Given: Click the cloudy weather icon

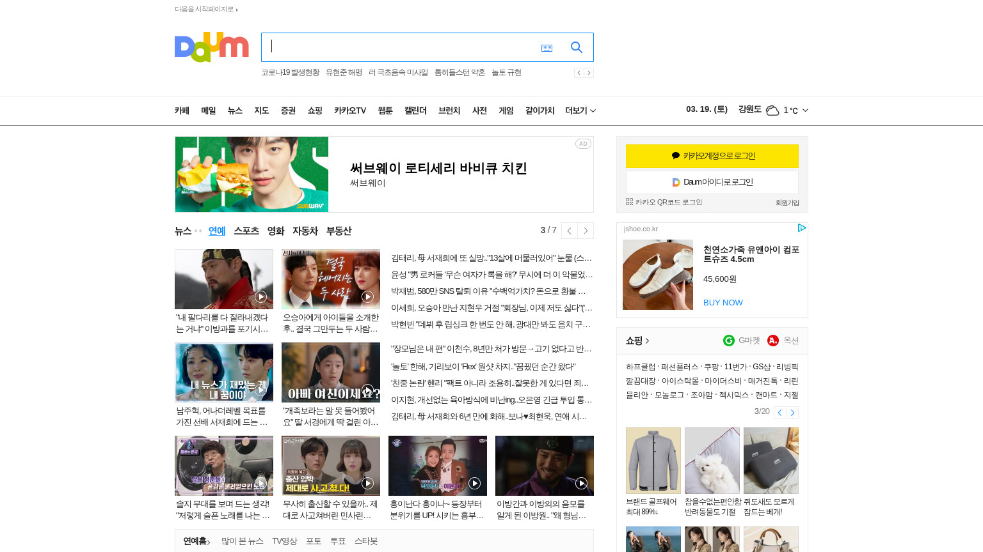Looking at the screenshot, I should pos(772,110).
